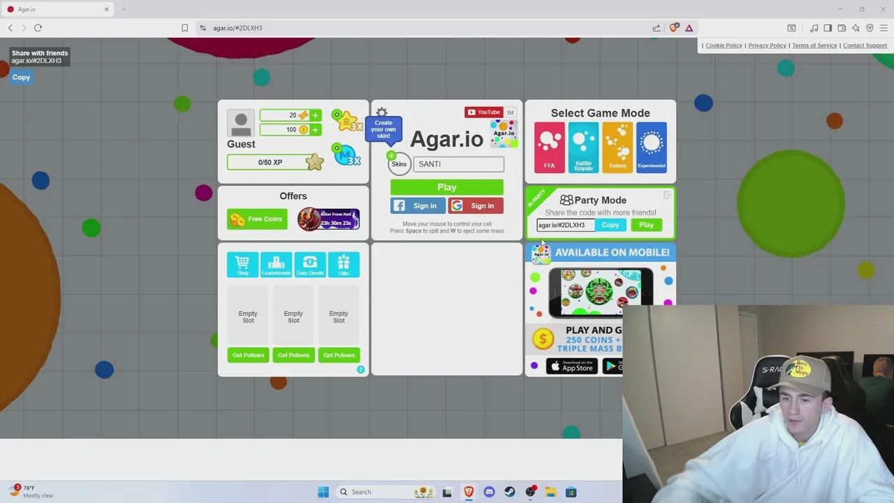894x503 pixels.
Task: Open Discord from the taskbar
Action: (x=489, y=492)
